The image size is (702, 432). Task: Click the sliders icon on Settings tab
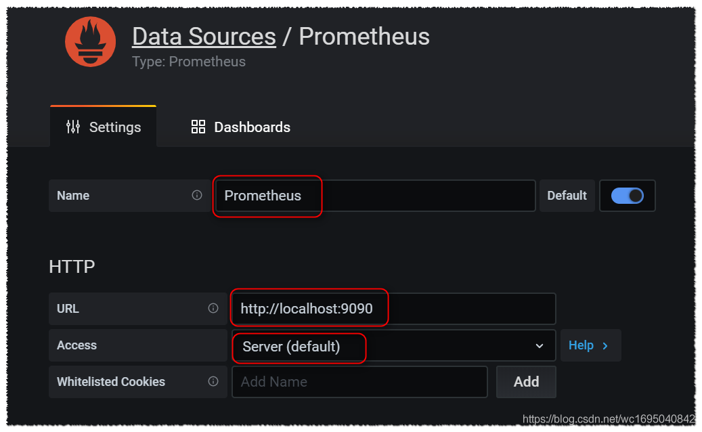73,127
